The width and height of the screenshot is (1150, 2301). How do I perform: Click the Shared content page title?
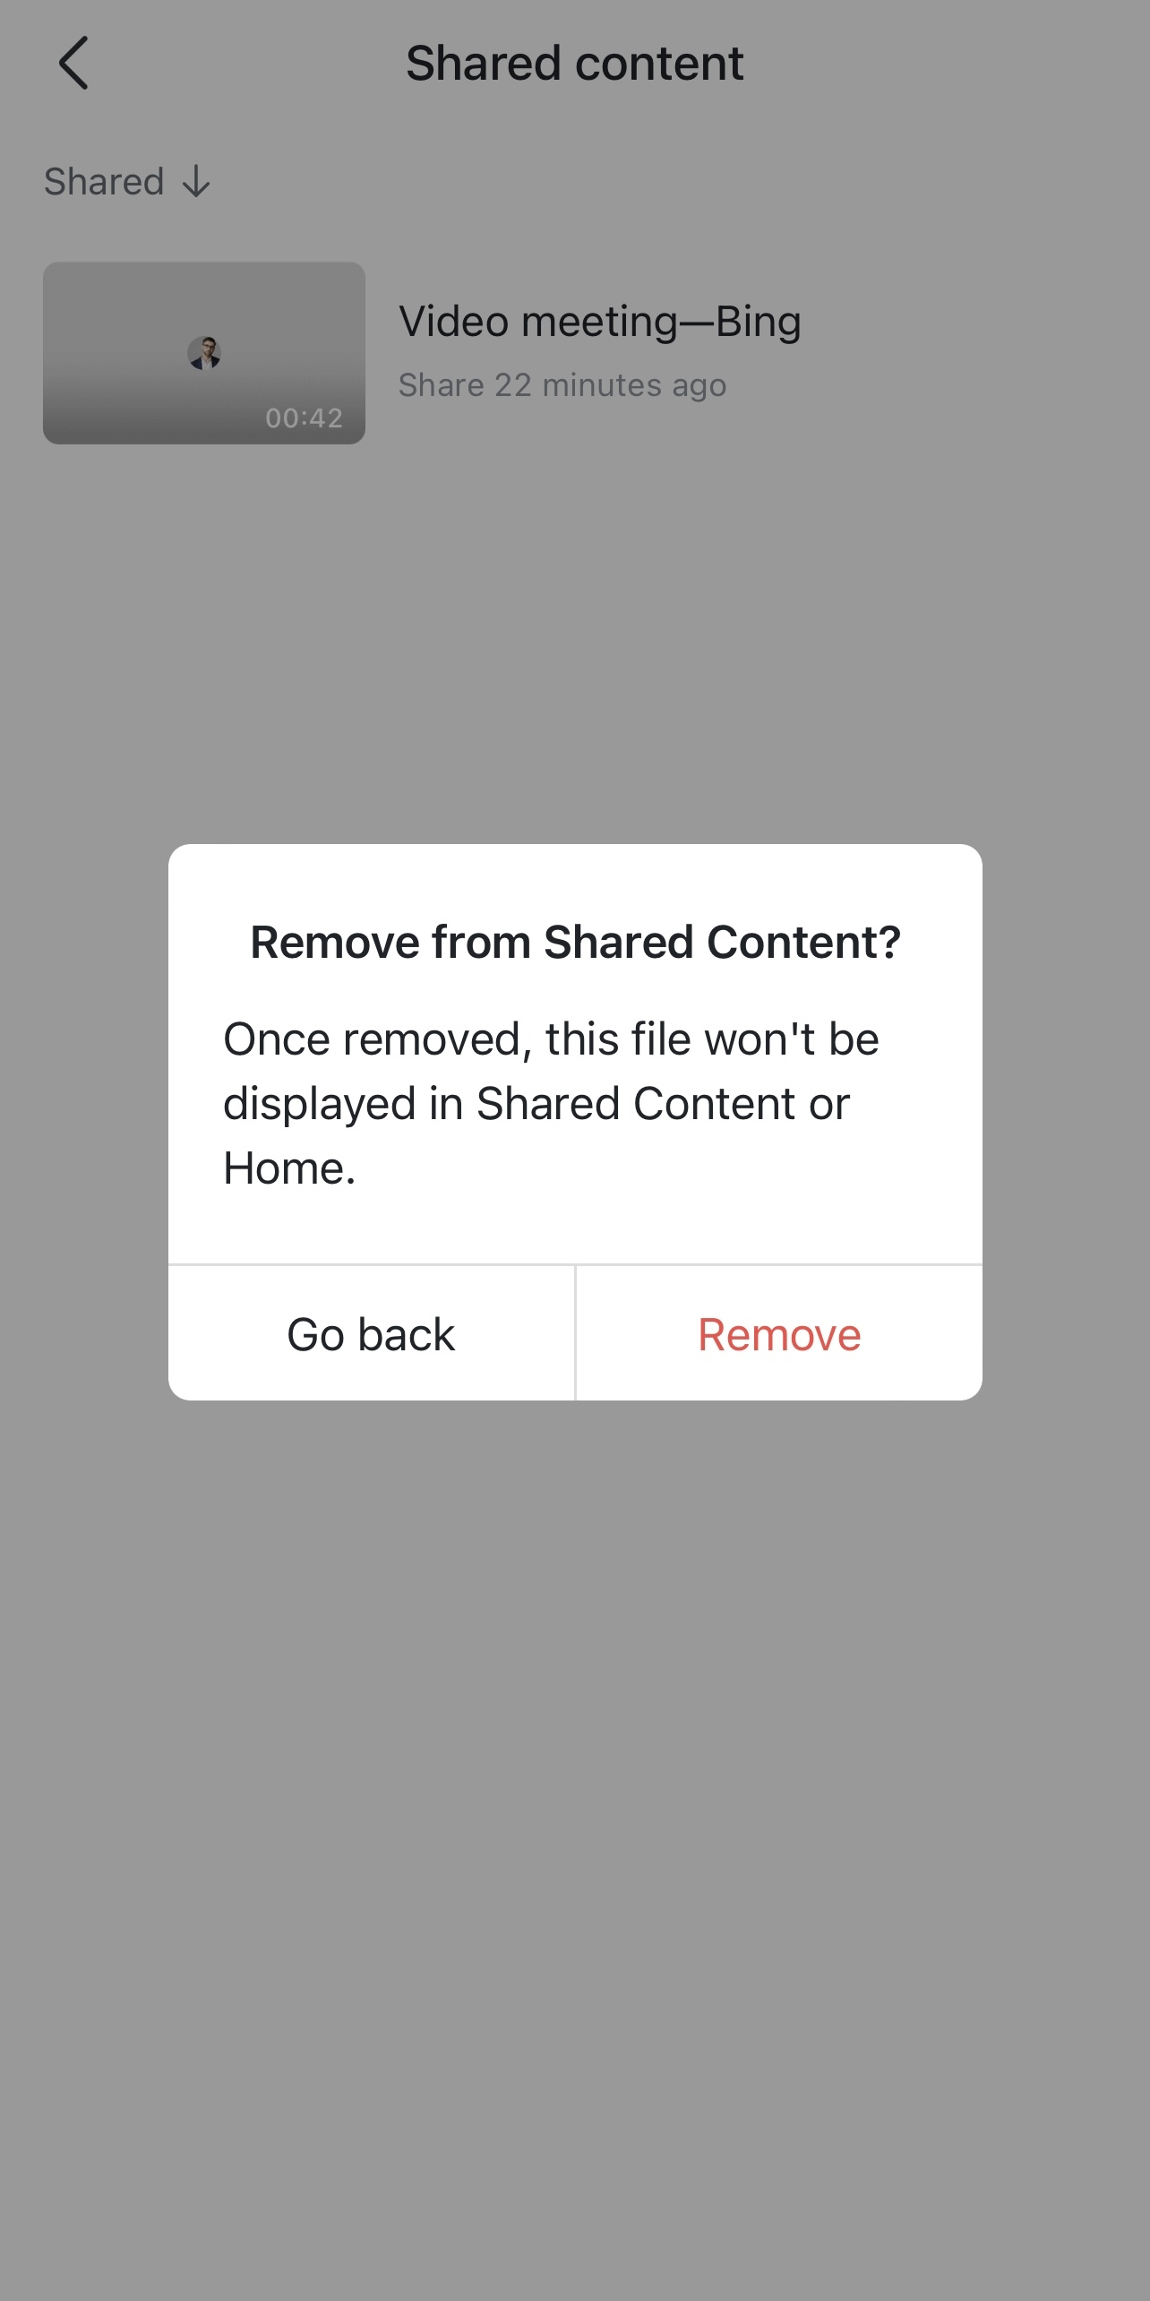(x=575, y=64)
